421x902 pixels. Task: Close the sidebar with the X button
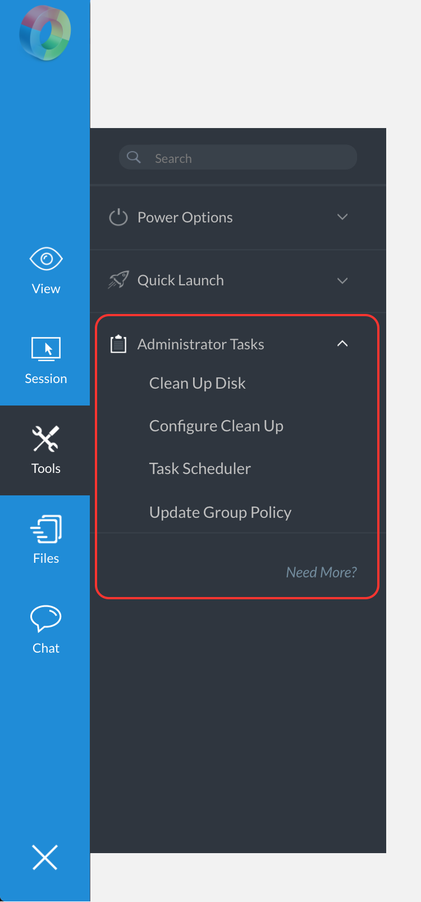45,857
